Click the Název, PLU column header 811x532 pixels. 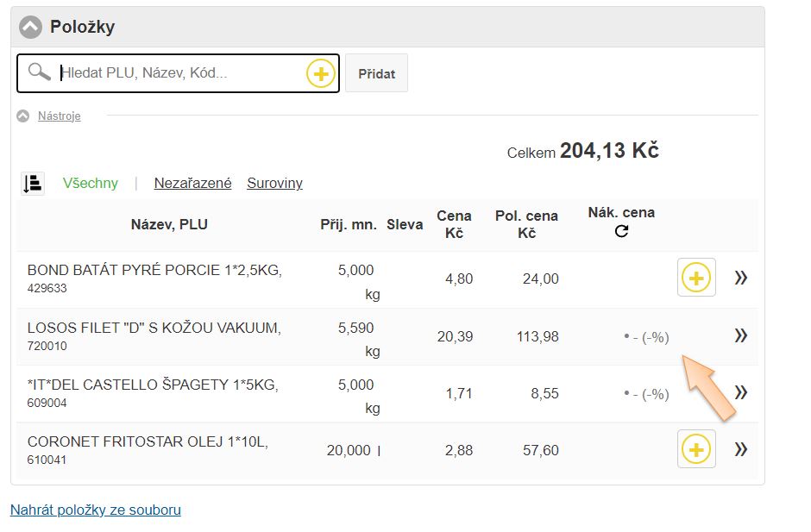click(x=169, y=225)
